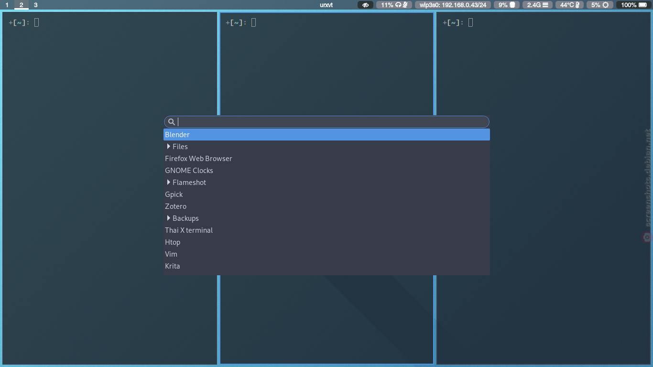Click the magnifier search icon
The image size is (653, 367).
point(171,122)
